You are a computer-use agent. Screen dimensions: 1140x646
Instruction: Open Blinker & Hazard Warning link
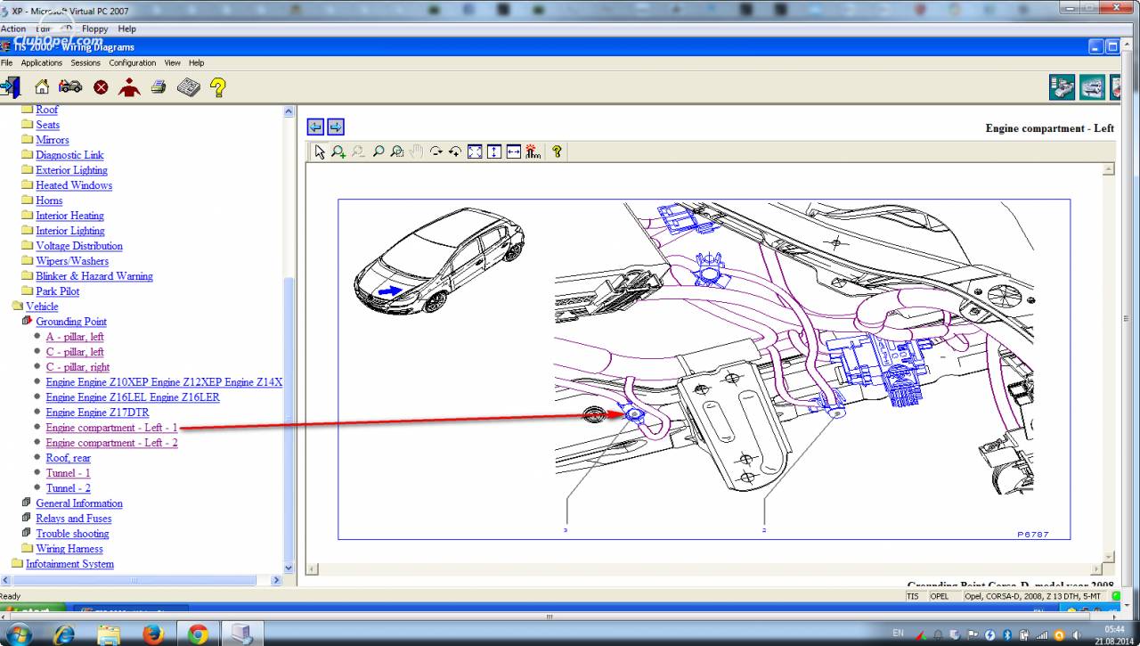tap(94, 276)
